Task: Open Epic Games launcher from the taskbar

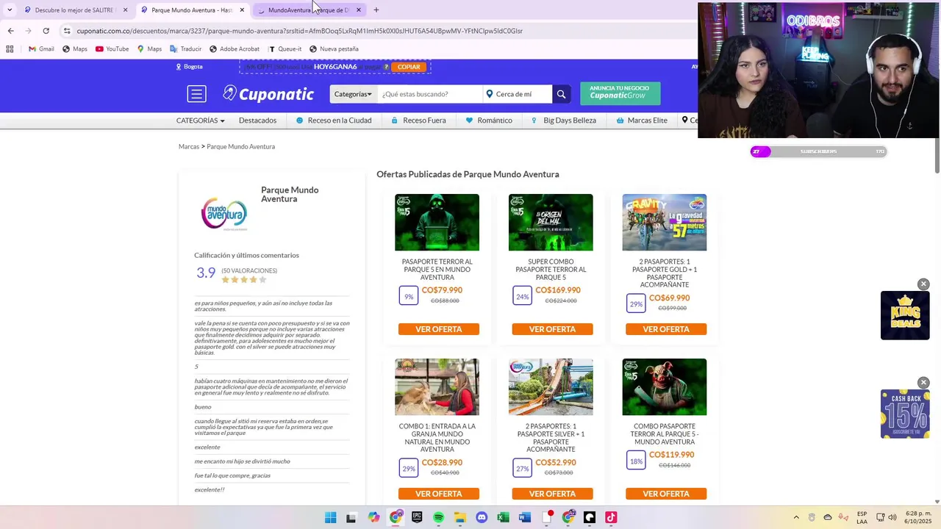Action: click(417, 517)
